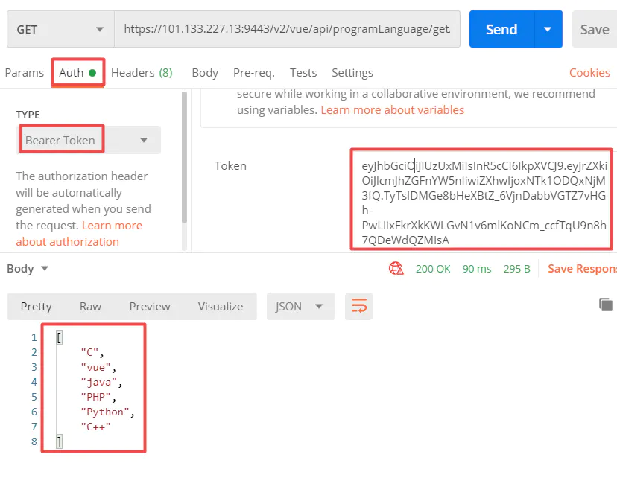
Task: Click the network warning globe icon
Action: tap(396, 269)
